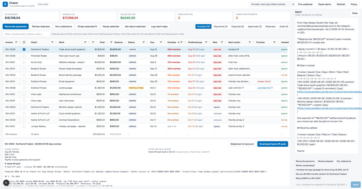
Task: Click the PARTIALLY PAID status badge
Action: [x=136, y=88]
